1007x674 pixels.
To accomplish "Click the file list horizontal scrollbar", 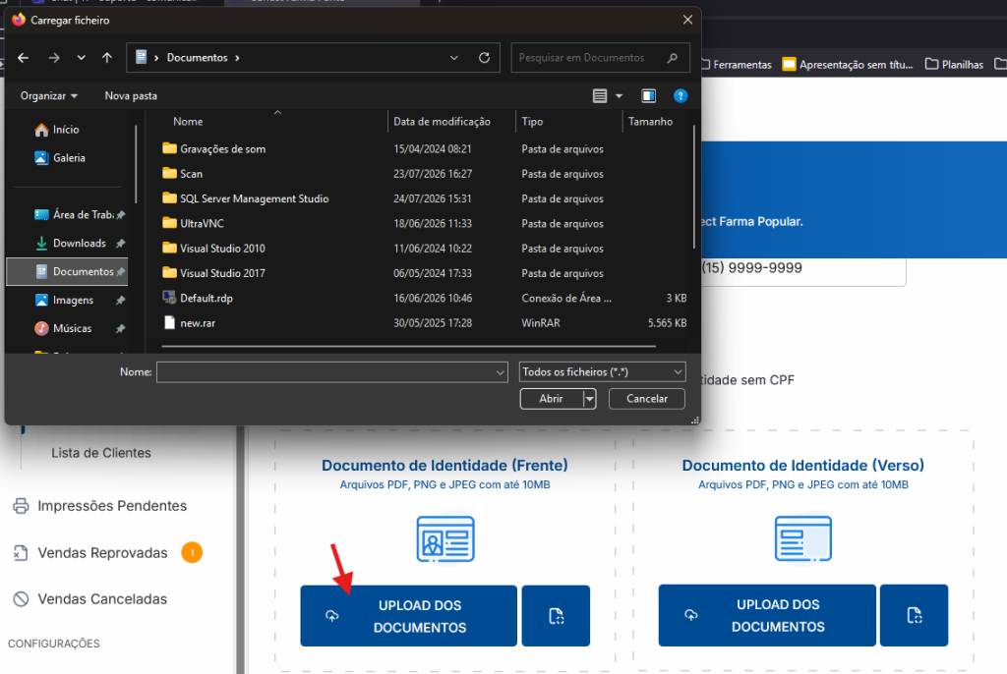I will (x=408, y=347).
